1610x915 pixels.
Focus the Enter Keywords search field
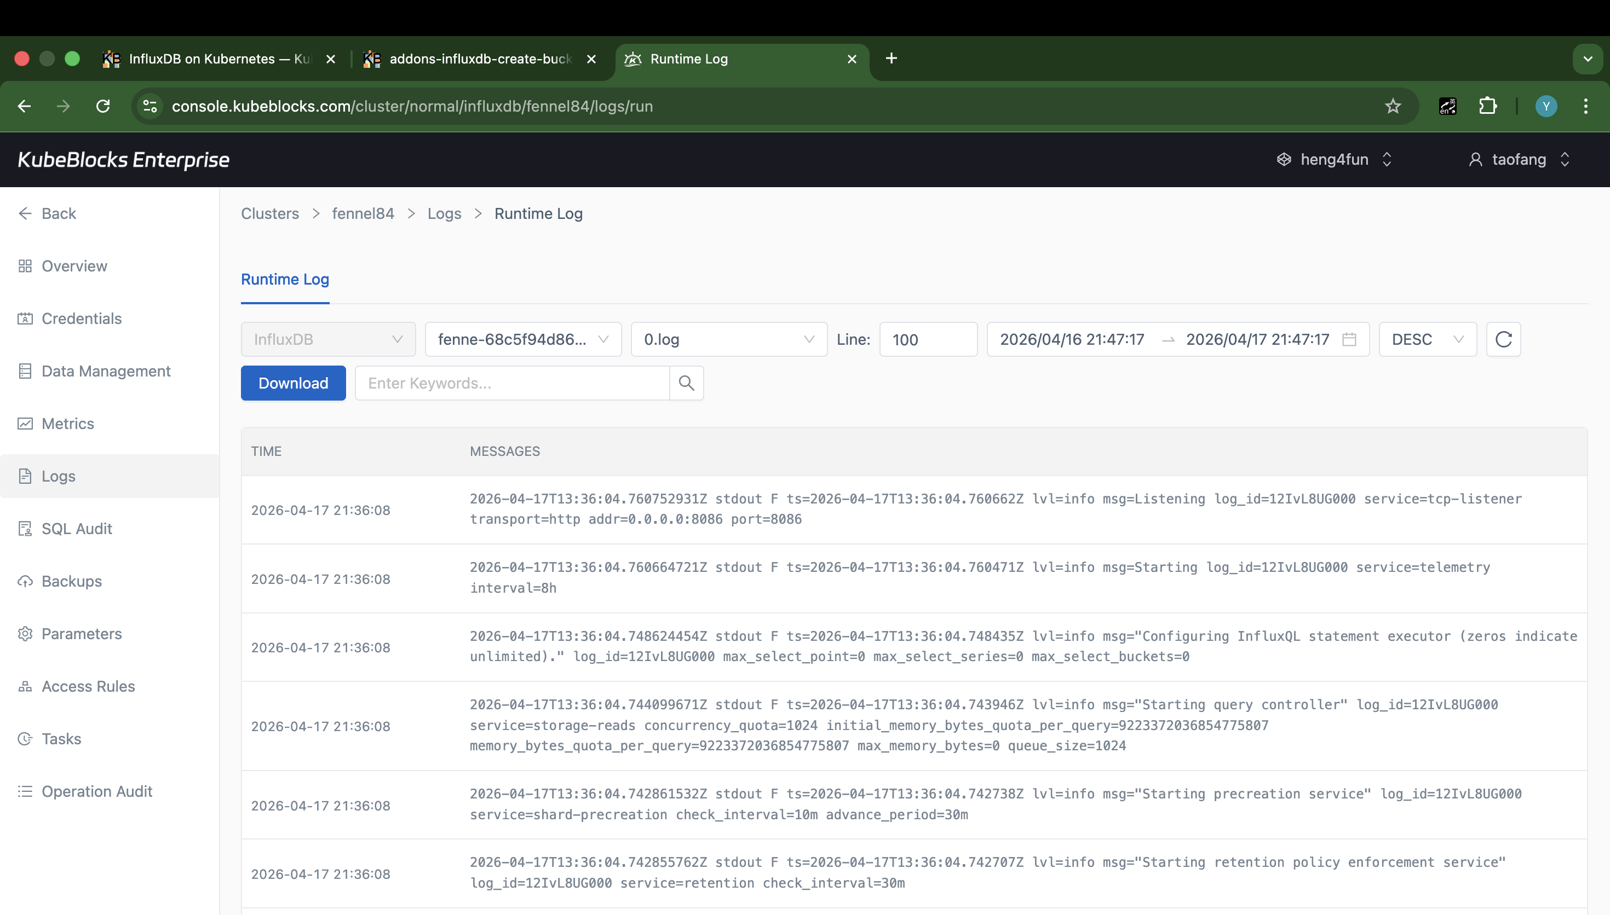tap(513, 383)
